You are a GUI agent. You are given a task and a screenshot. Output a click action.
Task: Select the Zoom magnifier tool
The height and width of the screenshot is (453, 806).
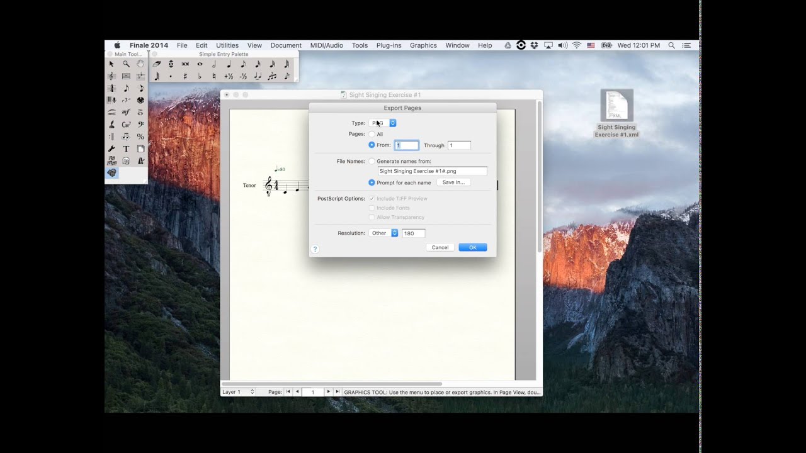pos(126,64)
